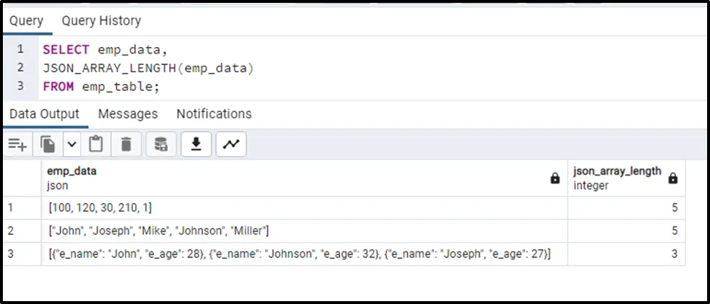Screen dimensions: 710x304
Task: Switch to the Query History tab
Action: pos(101,21)
